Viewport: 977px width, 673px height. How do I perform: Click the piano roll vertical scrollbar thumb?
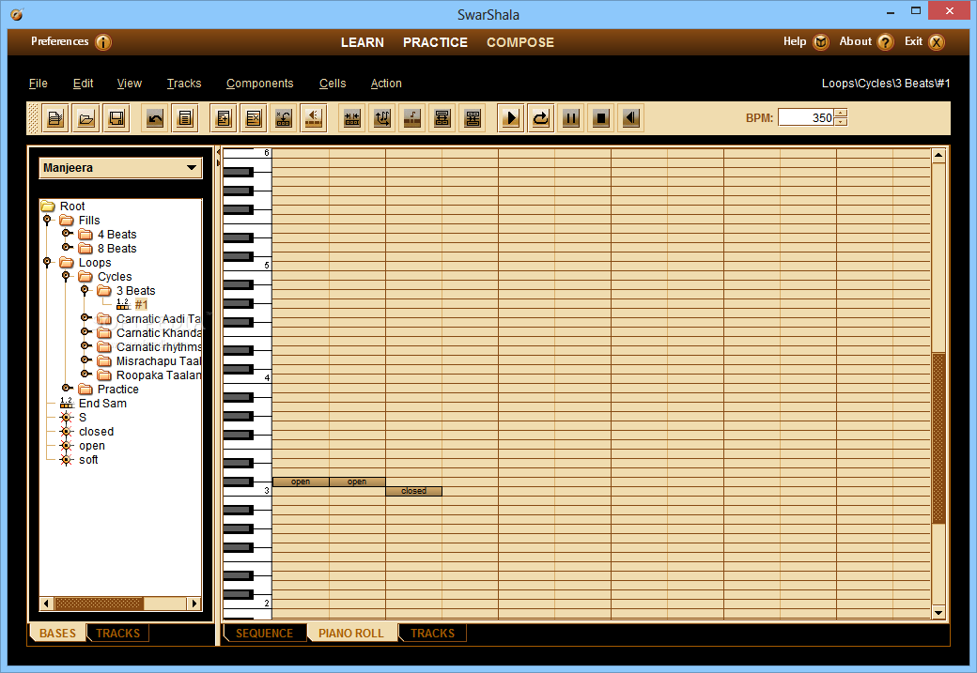938,438
